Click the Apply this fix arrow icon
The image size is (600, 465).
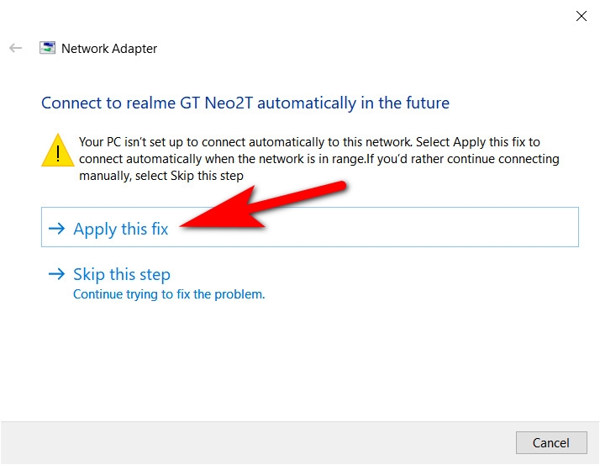tap(57, 229)
